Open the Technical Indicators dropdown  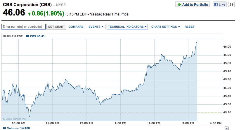pyautogui.click(x=127, y=27)
